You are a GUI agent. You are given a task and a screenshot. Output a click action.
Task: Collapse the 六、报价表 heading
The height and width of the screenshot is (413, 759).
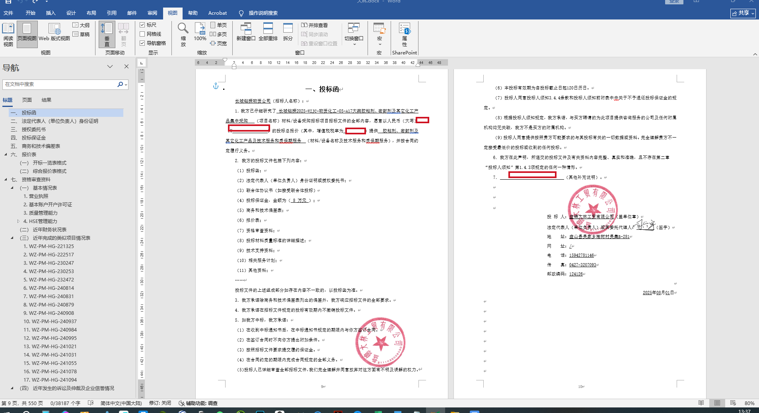6,154
